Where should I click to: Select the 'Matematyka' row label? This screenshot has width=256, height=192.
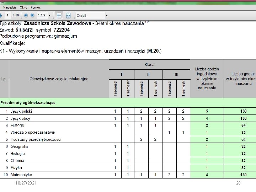pos(21,175)
